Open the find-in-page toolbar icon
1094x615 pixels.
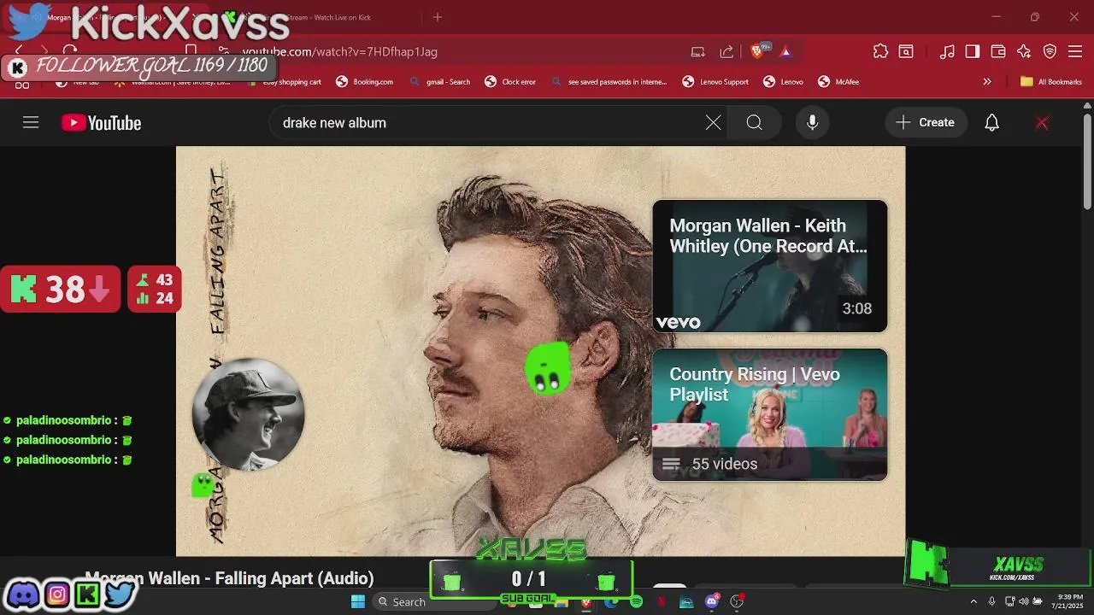click(906, 51)
